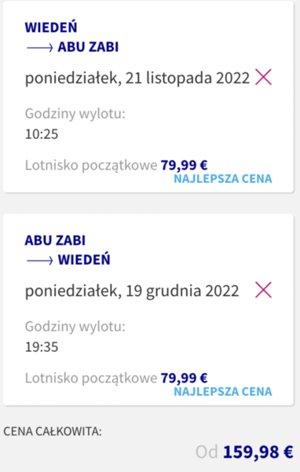
Task: Click Lotnisko początkowe text in second card
Action: pyautogui.click(x=91, y=379)
